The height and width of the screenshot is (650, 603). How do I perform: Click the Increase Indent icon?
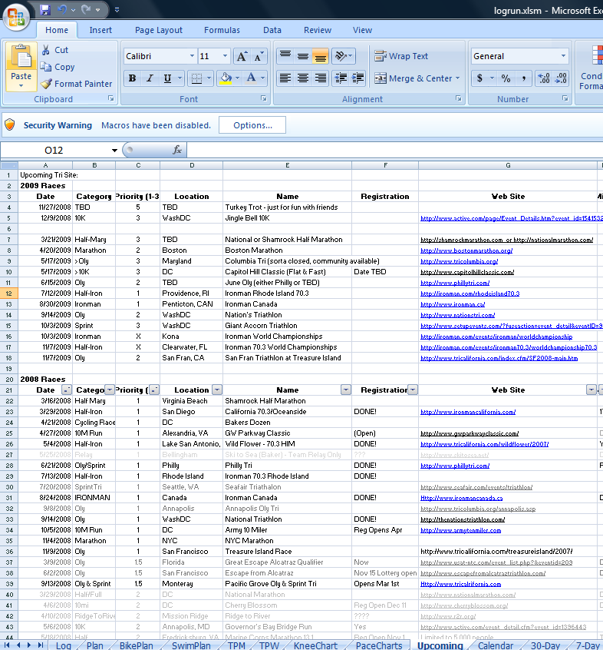click(358, 78)
